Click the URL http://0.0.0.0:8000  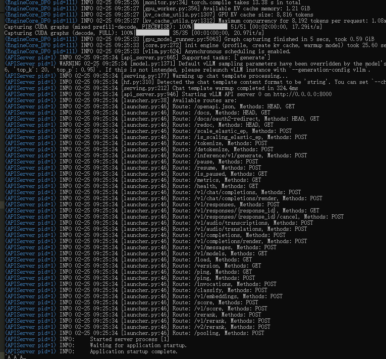click(x=303, y=95)
